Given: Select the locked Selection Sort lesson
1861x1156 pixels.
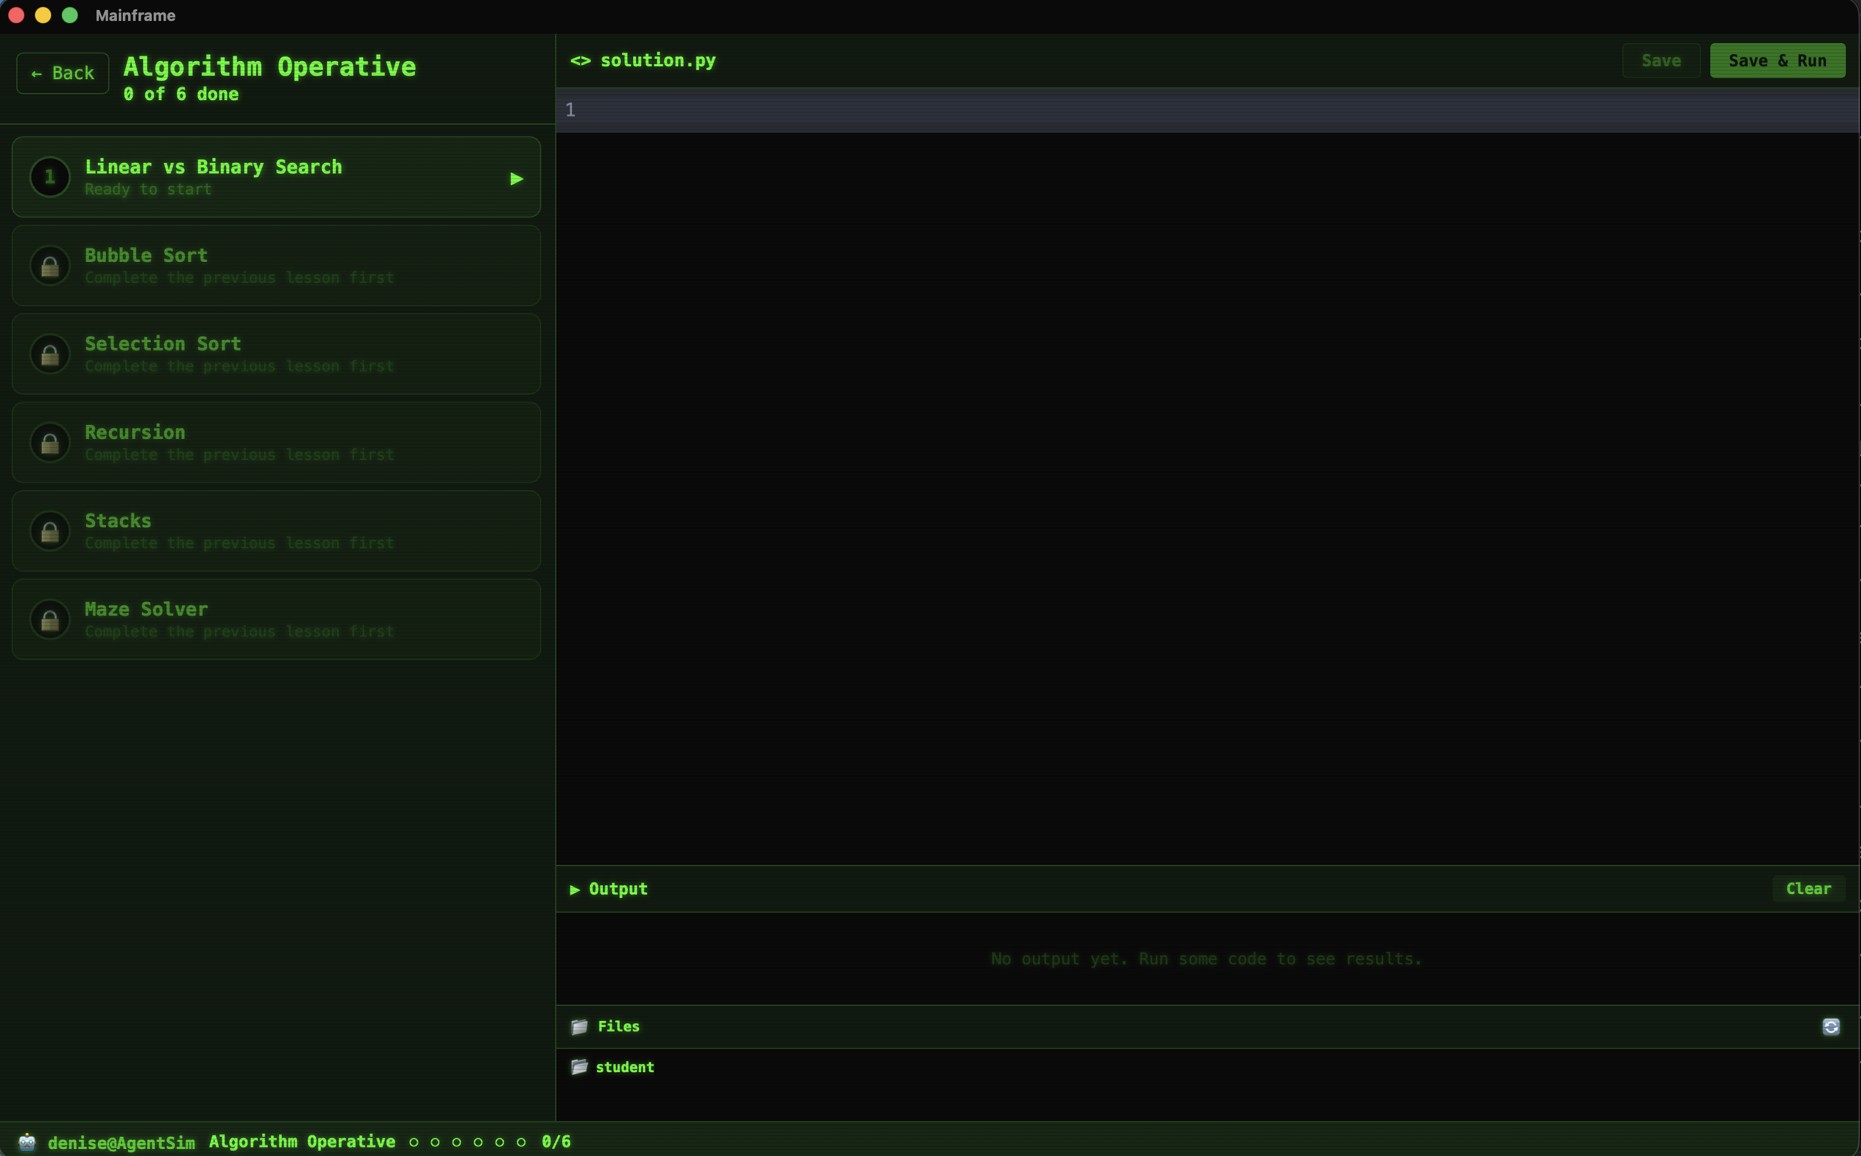Looking at the screenshot, I should (x=276, y=354).
